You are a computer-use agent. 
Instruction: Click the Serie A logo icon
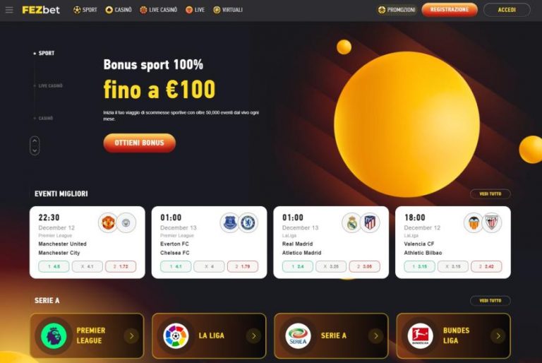(298, 335)
